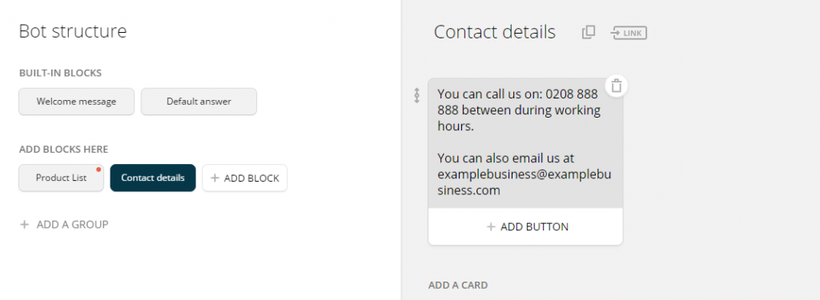Click the plus icon beside ADD A GROUP

coord(23,225)
